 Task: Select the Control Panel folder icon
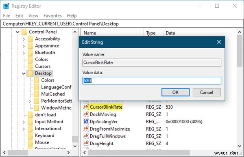pos(24,32)
